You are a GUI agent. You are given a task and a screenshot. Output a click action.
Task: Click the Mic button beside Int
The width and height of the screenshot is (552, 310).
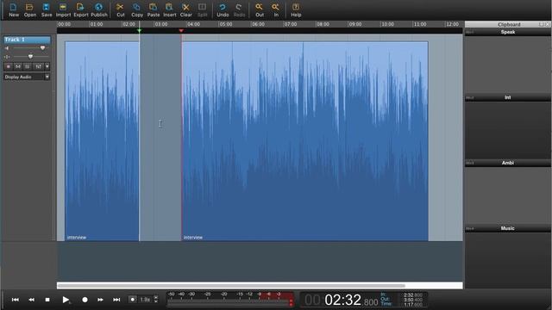(469, 97)
